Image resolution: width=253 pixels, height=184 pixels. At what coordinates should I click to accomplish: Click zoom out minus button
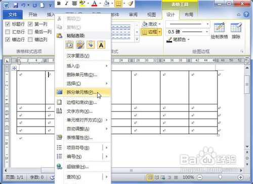tap(200, 177)
